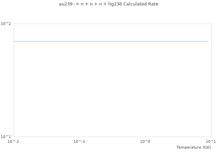
Task: Click the middle of the horizontal rate line
Action: tap(111, 41)
